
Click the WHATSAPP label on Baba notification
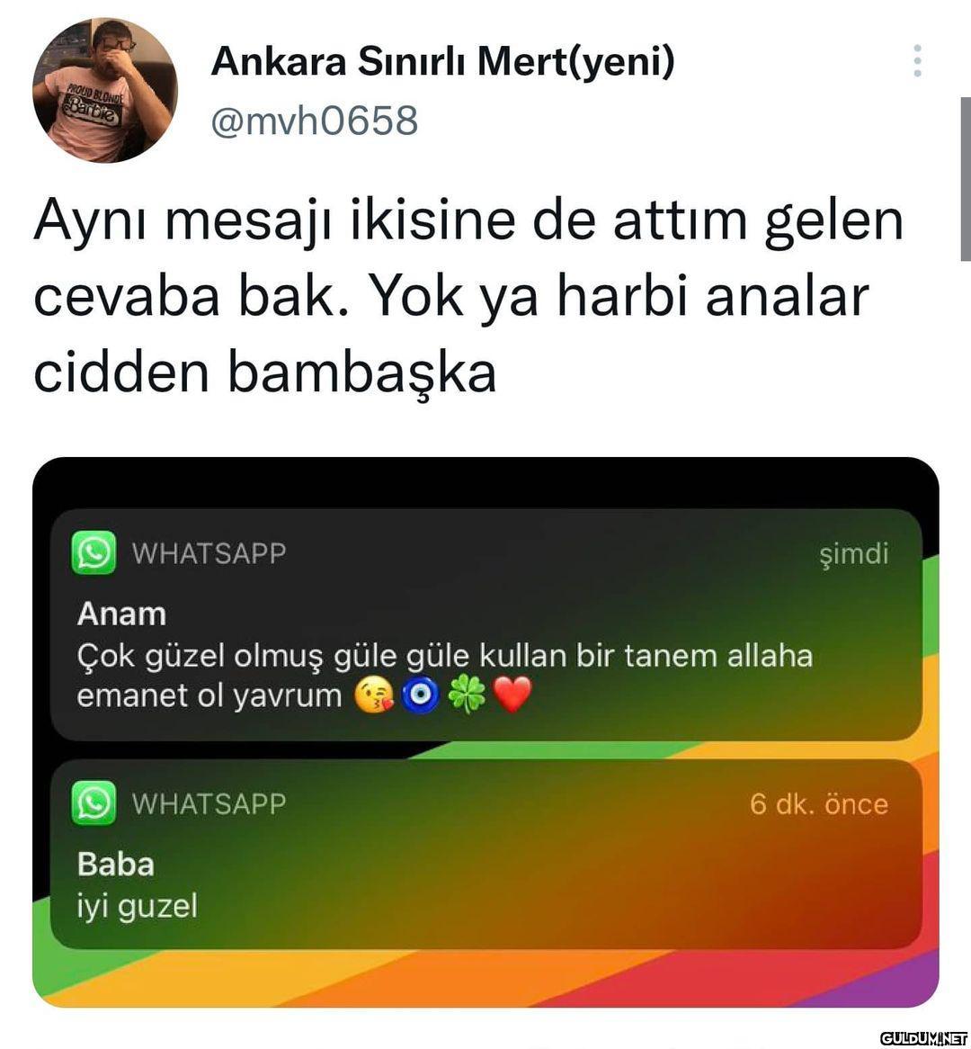pyautogui.click(x=209, y=803)
